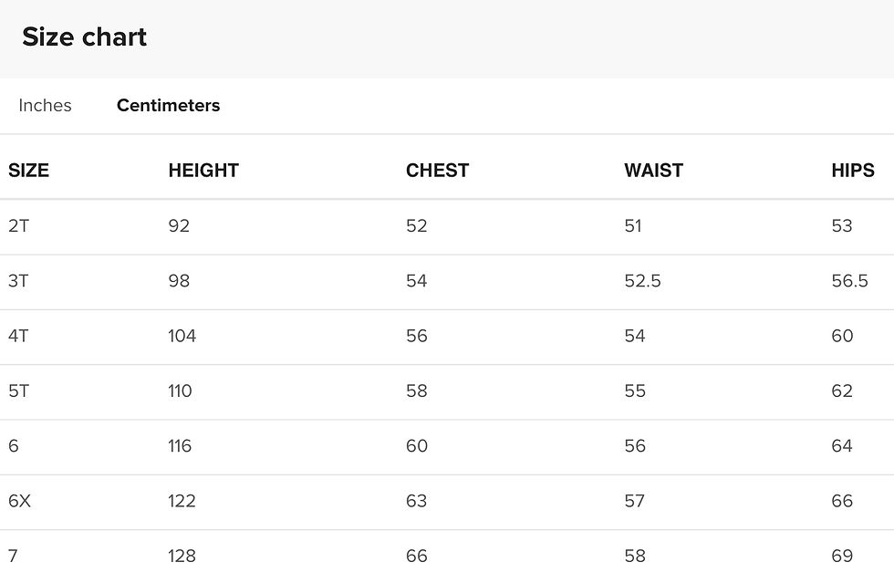Click waist value 52.5 in 3T row

[642, 281]
